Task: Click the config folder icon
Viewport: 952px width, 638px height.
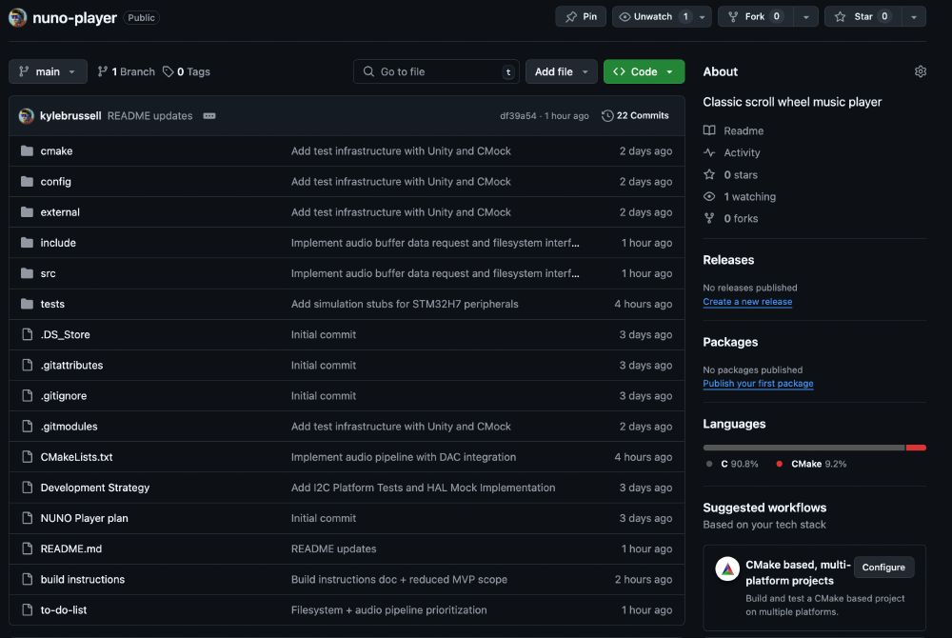Action: 27,181
